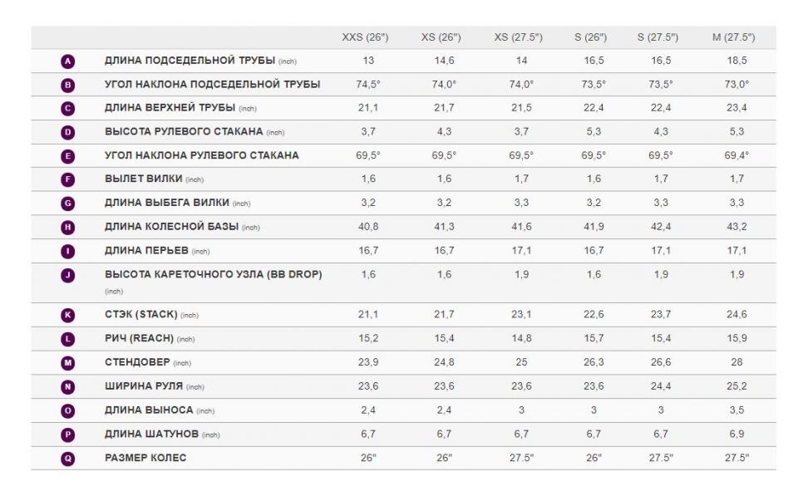Click the 43,2 wheelbase value for M
Image resolution: width=798 pixels, height=491 pixels.
[x=736, y=227]
